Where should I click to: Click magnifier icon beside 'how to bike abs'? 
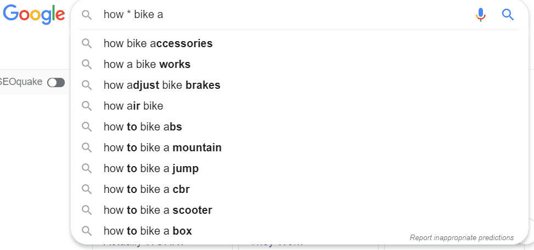click(x=86, y=127)
